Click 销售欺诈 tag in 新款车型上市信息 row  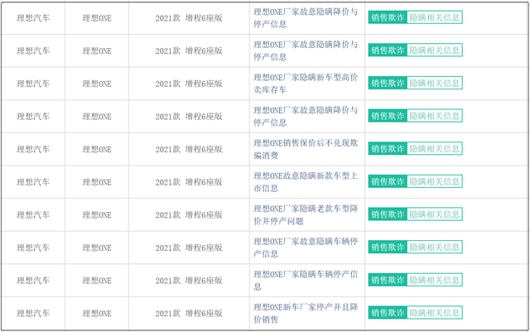pyautogui.click(x=388, y=181)
